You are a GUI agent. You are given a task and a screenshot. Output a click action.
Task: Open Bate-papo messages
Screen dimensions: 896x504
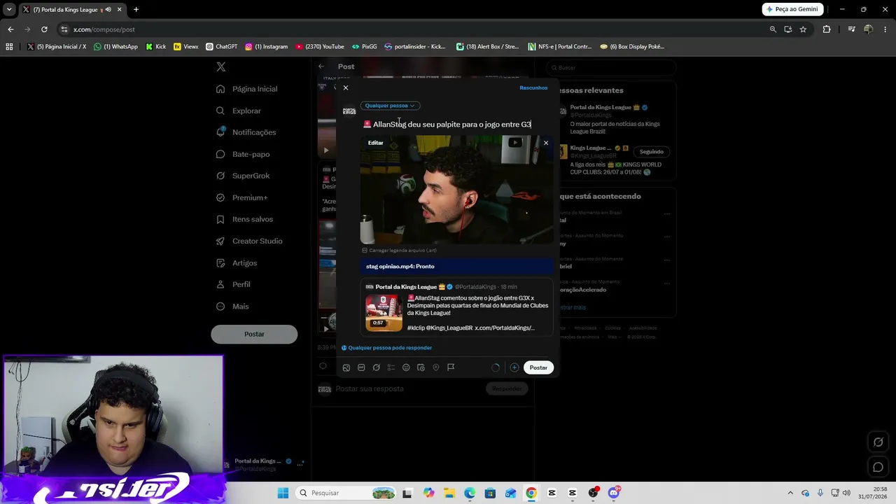242,154
